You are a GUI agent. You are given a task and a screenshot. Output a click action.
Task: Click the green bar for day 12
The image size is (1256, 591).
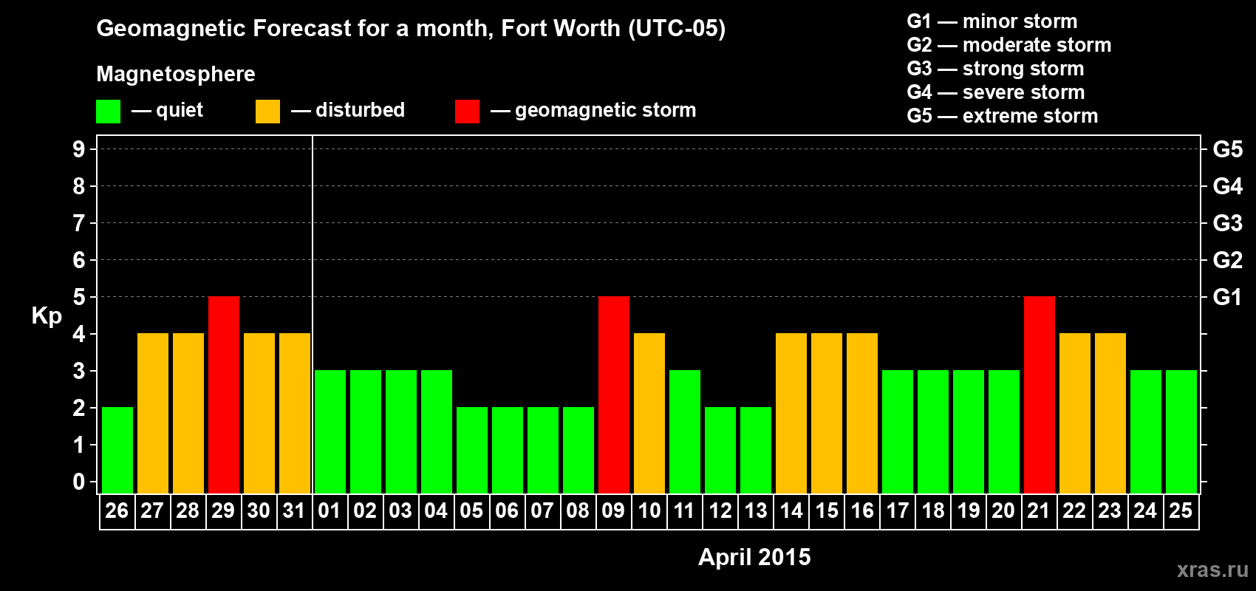coord(720,450)
